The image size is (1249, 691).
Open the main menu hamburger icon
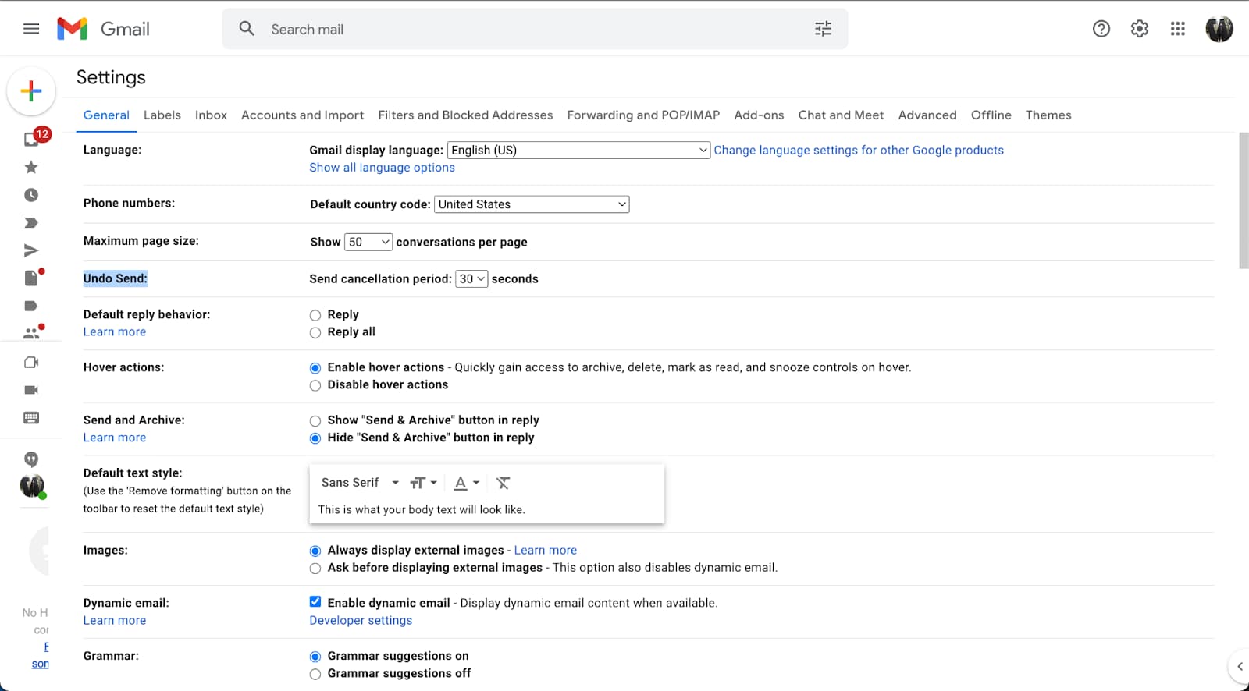(31, 29)
